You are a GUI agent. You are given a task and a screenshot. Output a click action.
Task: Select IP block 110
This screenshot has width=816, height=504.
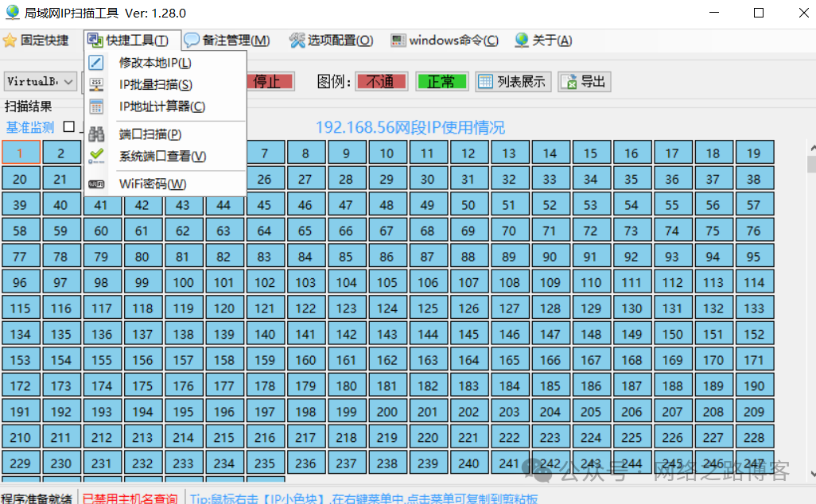(592, 282)
